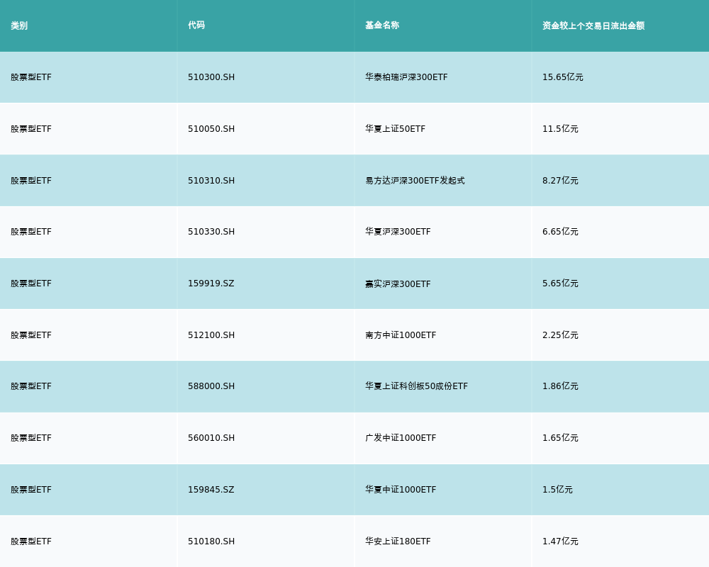Image resolution: width=709 pixels, height=567 pixels.
Task: Click the 1.47亿元 outflow value
Action: point(560,541)
